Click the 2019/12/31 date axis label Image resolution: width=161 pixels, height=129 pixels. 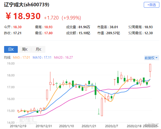click(x=44, y=126)
